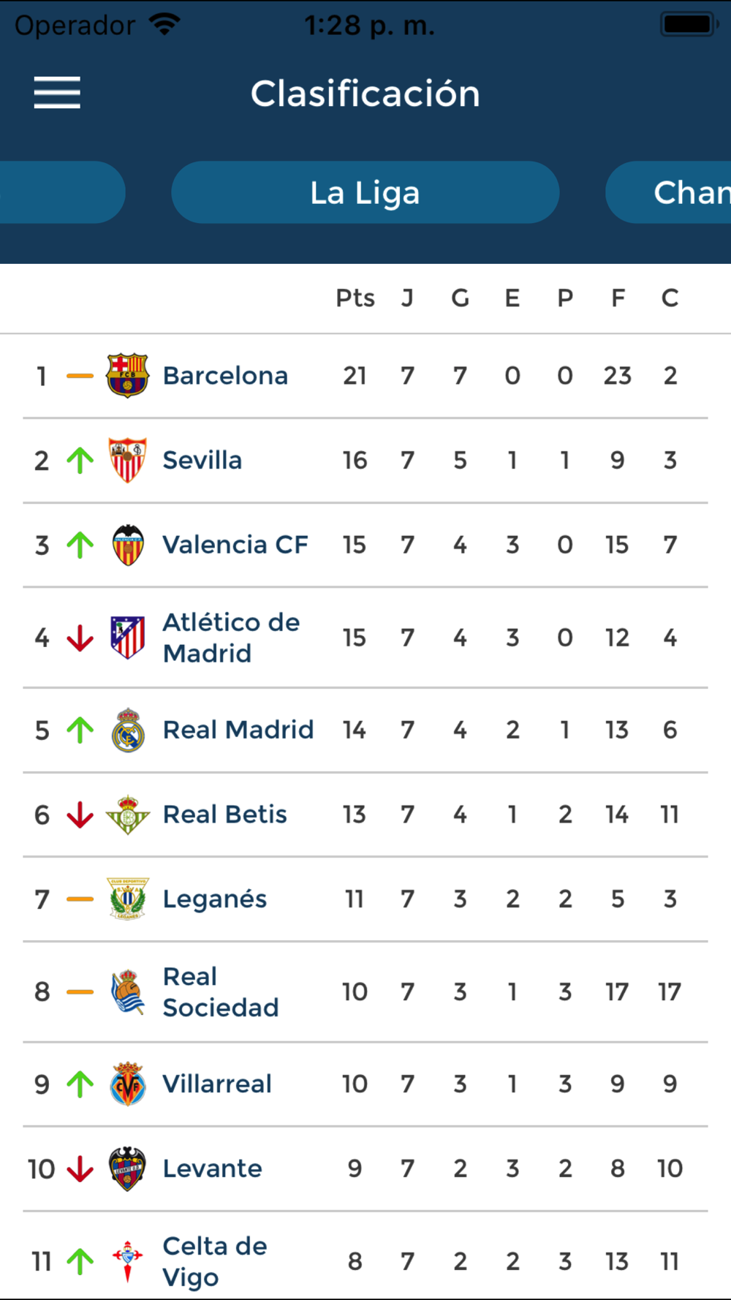Tap the Real Betis crest
Viewport: 731px width, 1300px height.
click(127, 815)
